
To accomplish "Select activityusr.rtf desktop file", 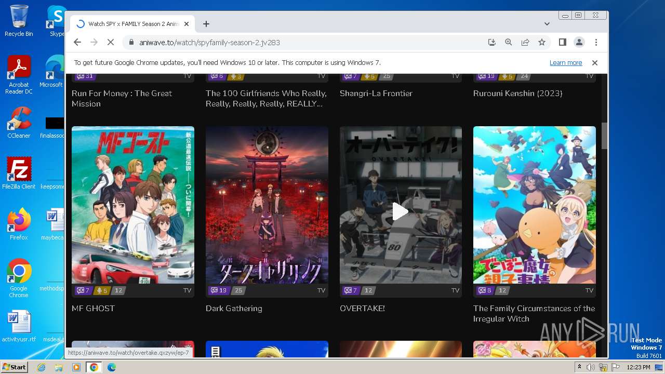I will click(x=19, y=326).
